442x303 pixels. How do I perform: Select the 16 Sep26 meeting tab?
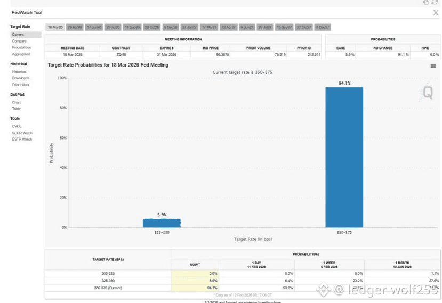tap(132, 27)
